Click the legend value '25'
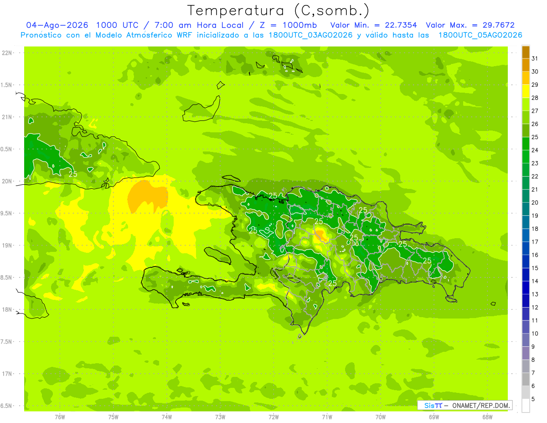 [535, 137]
